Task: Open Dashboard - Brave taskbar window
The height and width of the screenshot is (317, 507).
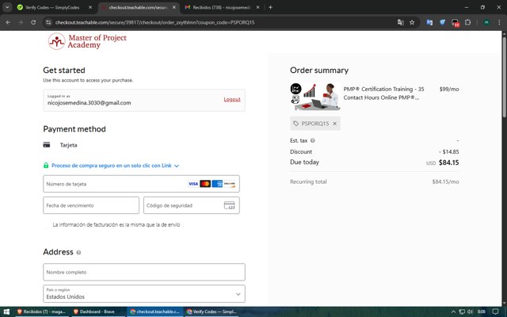Action: (98, 311)
